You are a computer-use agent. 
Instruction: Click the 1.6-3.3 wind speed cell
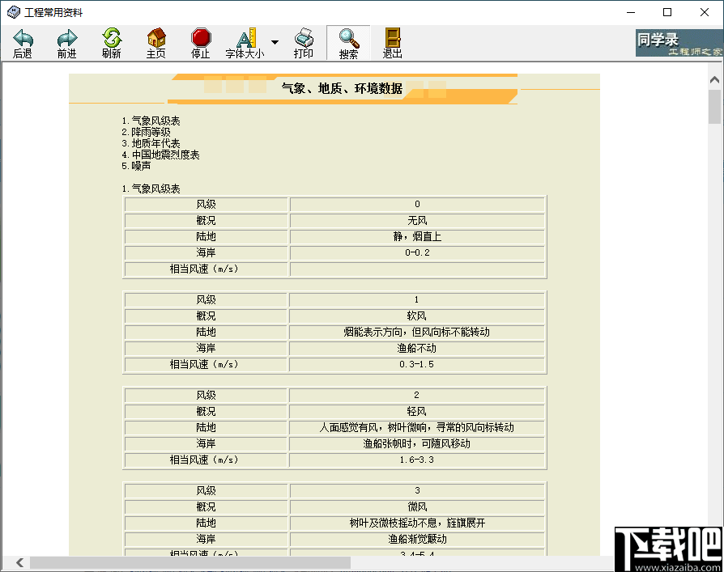tap(417, 460)
